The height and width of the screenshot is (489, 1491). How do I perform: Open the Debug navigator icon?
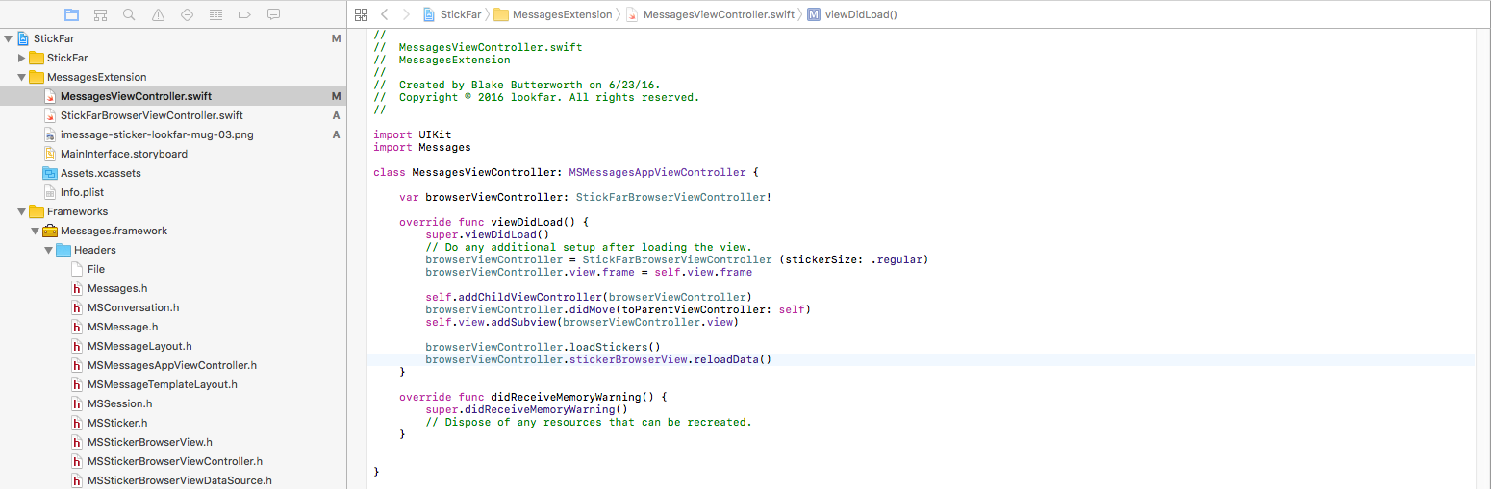[215, 14]
